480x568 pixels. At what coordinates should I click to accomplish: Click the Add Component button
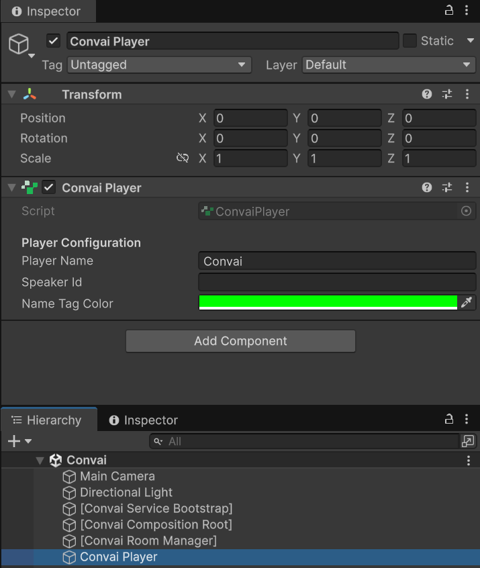(240, 341)
